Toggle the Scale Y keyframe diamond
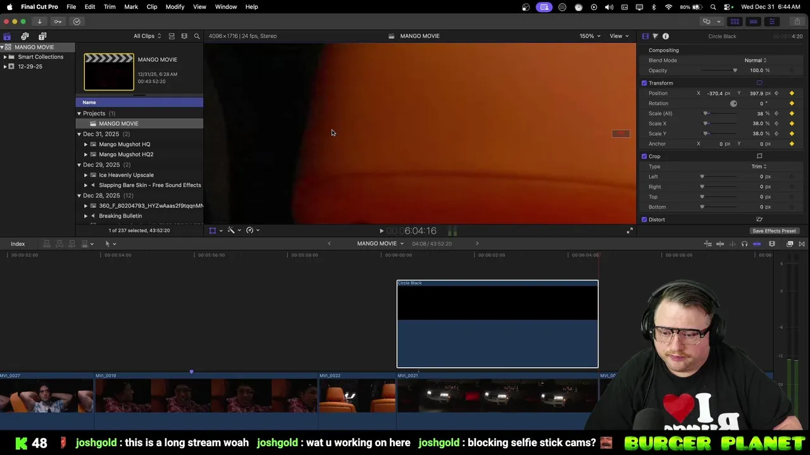810x455 pixels. click(x=792, y=133)
